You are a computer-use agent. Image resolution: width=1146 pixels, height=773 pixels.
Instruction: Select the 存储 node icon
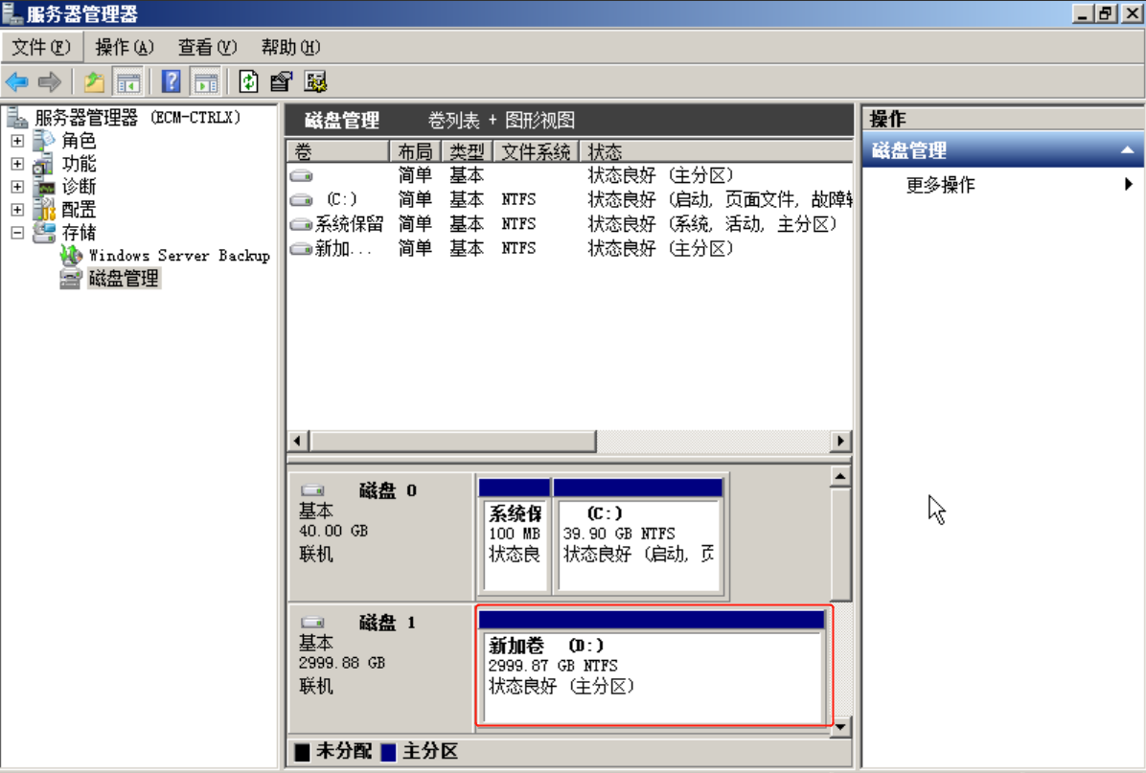(x=44, y=233)
